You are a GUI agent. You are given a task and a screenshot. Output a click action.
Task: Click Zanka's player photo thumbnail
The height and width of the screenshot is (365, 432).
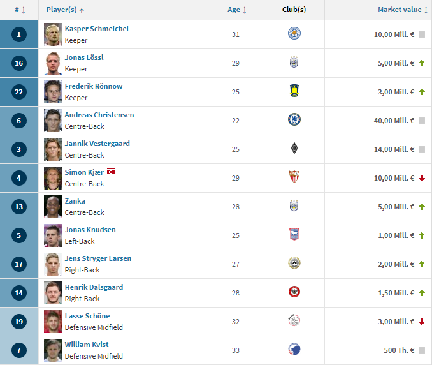53,207
